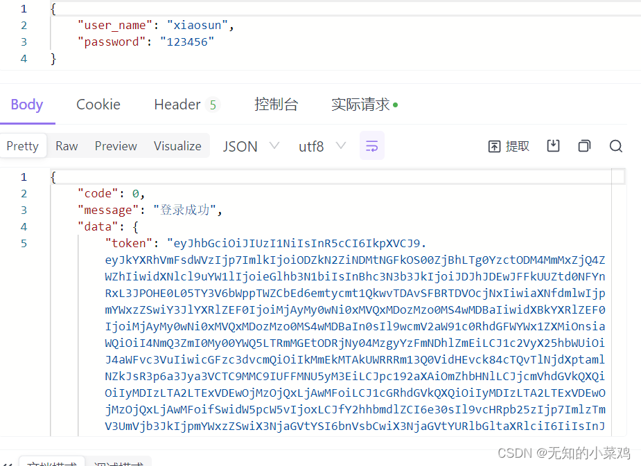Click the 提取 extract button
The image size is (641, 466).
pos(509,146)
